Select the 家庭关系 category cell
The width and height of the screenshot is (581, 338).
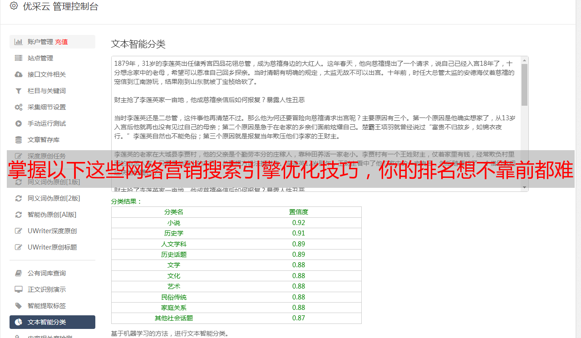click(x=174, y=308)
